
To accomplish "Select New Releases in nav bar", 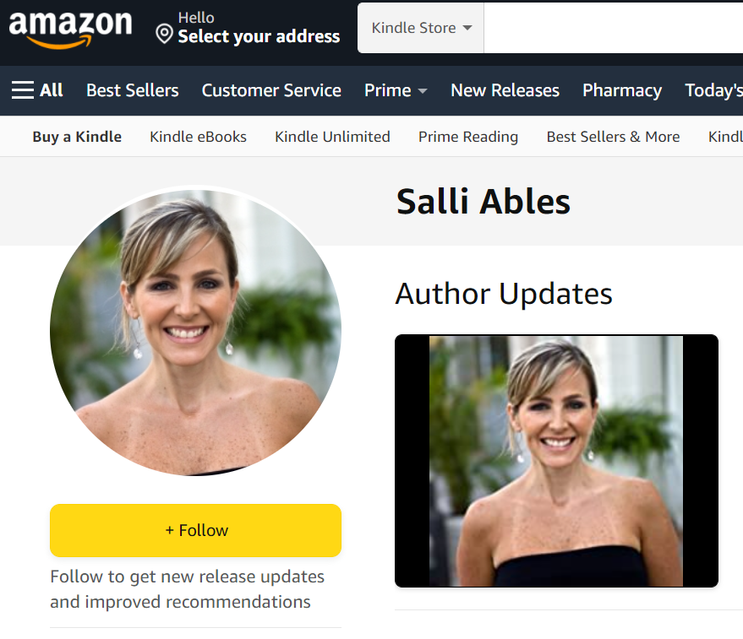I will (x=505, y=90).
